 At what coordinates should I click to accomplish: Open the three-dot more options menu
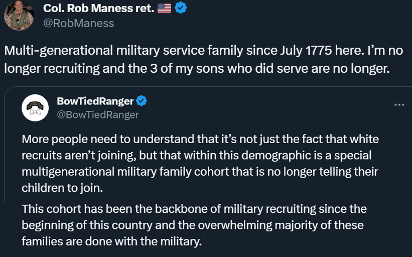(x=399, y=104)
